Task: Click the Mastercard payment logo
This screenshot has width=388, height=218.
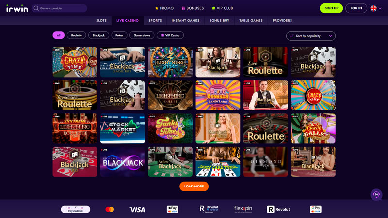Action: (110, 209)
